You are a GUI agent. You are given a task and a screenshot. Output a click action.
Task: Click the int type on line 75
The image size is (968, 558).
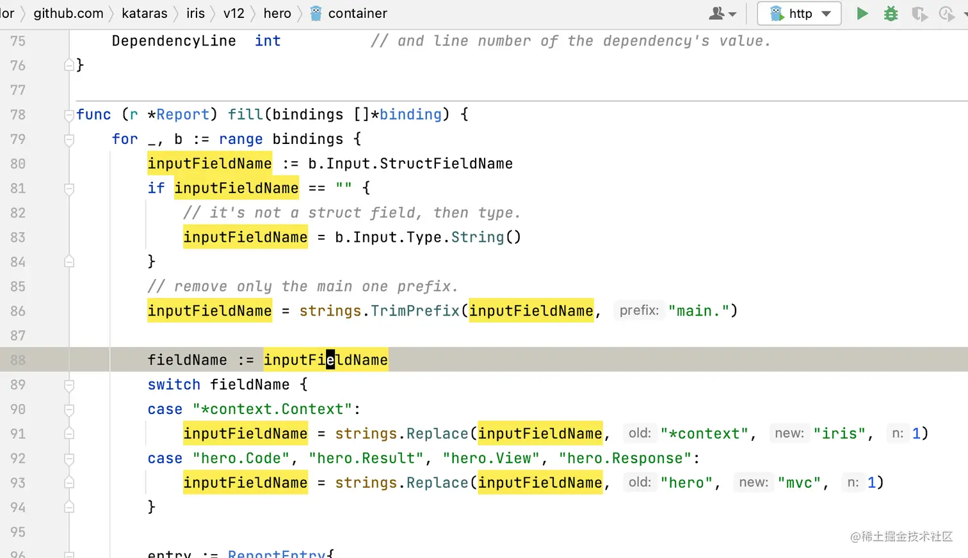pyautogui.click(x=268, y=41)
